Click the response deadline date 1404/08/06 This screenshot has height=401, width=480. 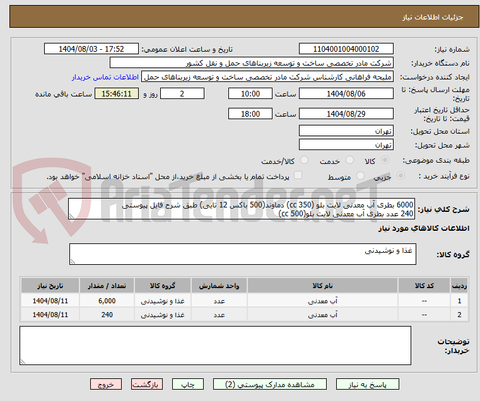coord(346,94)
